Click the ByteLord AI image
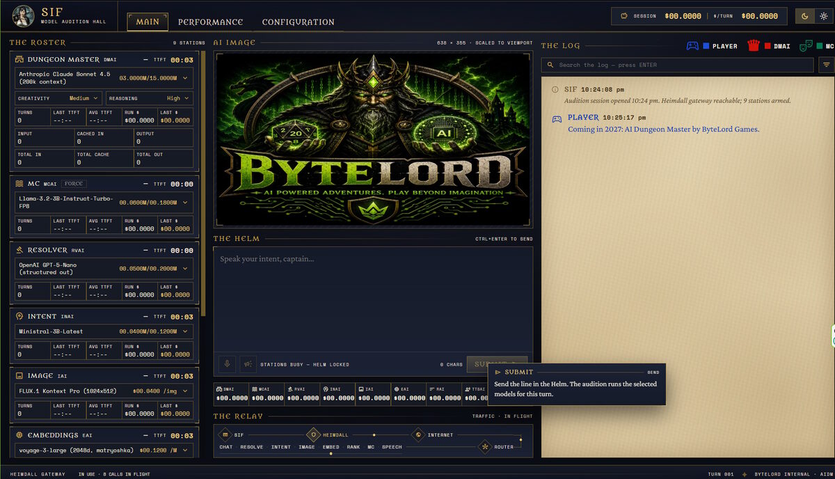Viewport: 835px width, 479px height. [373, 139]
